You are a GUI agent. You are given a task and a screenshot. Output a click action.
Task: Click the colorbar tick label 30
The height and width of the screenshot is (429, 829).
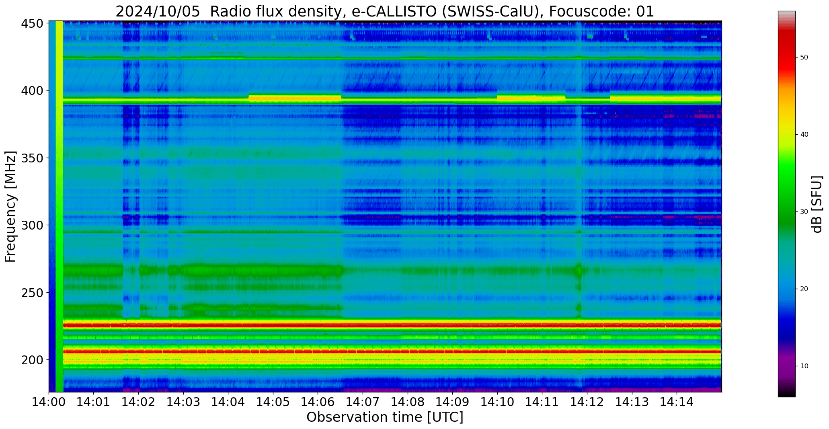[x=804, y=212]
